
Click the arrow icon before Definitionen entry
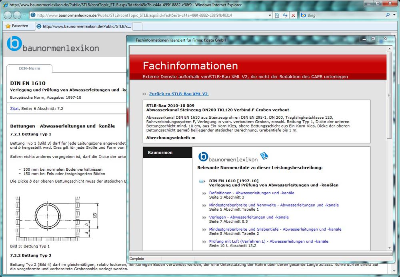(x=204, y=193)
